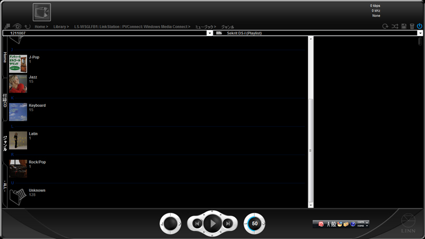
Task: Minimize the IME language bar
Action: coord(367,222)
